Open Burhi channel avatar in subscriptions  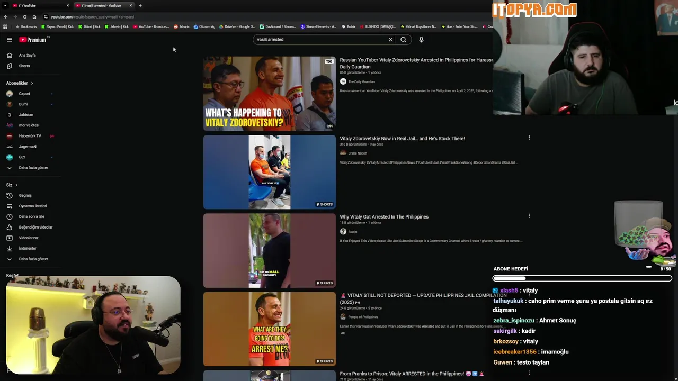(9, 104)
